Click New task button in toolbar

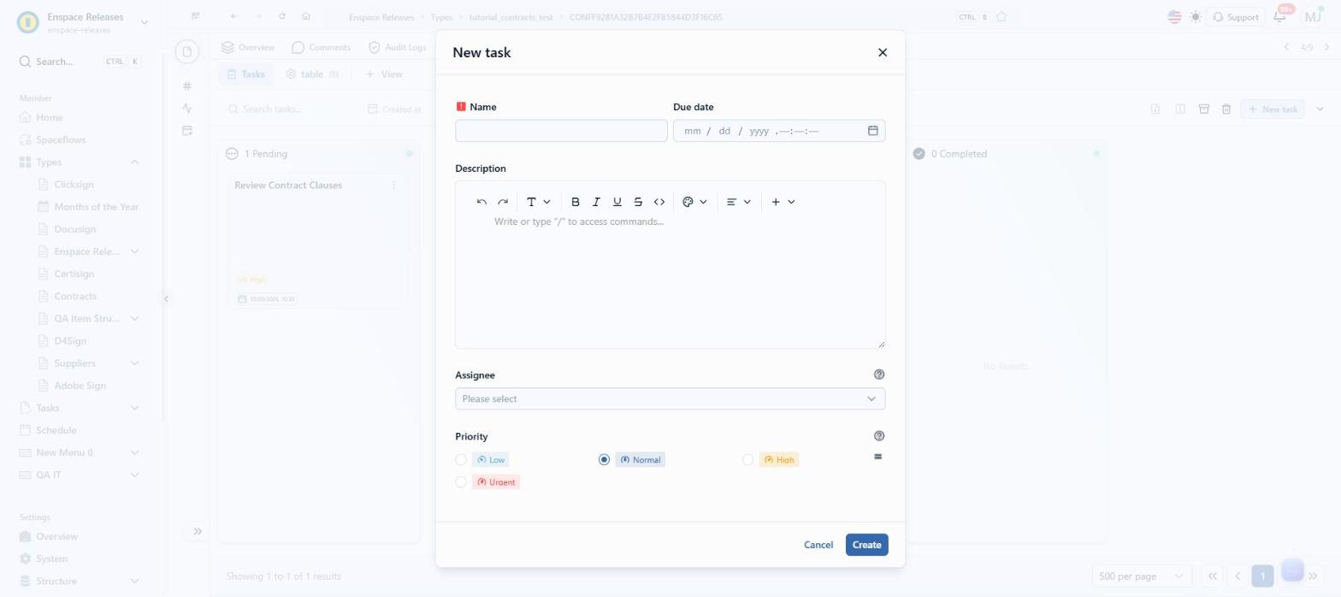coord(1273,109)
